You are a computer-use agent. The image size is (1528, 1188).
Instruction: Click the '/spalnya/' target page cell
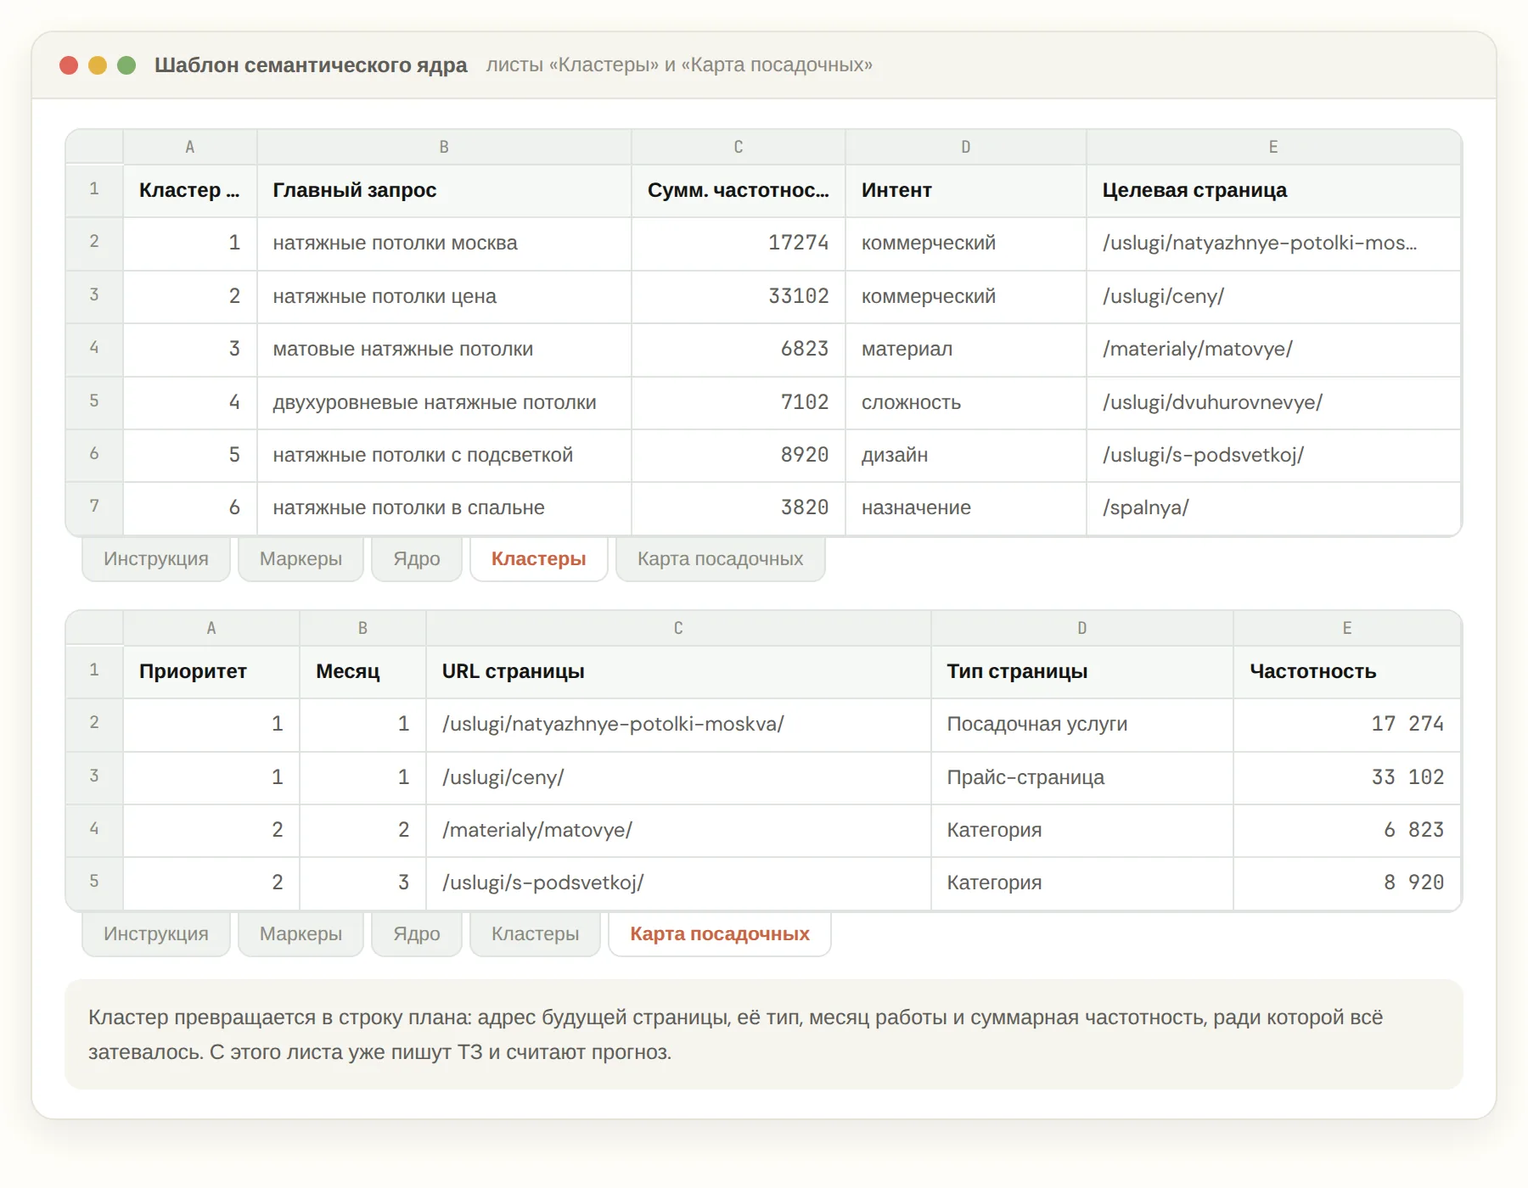pyautogui.click(x=1273, y=508)
